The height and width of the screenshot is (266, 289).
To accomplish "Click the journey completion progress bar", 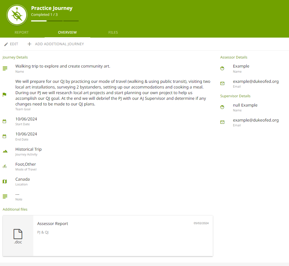I will [55, 21].
